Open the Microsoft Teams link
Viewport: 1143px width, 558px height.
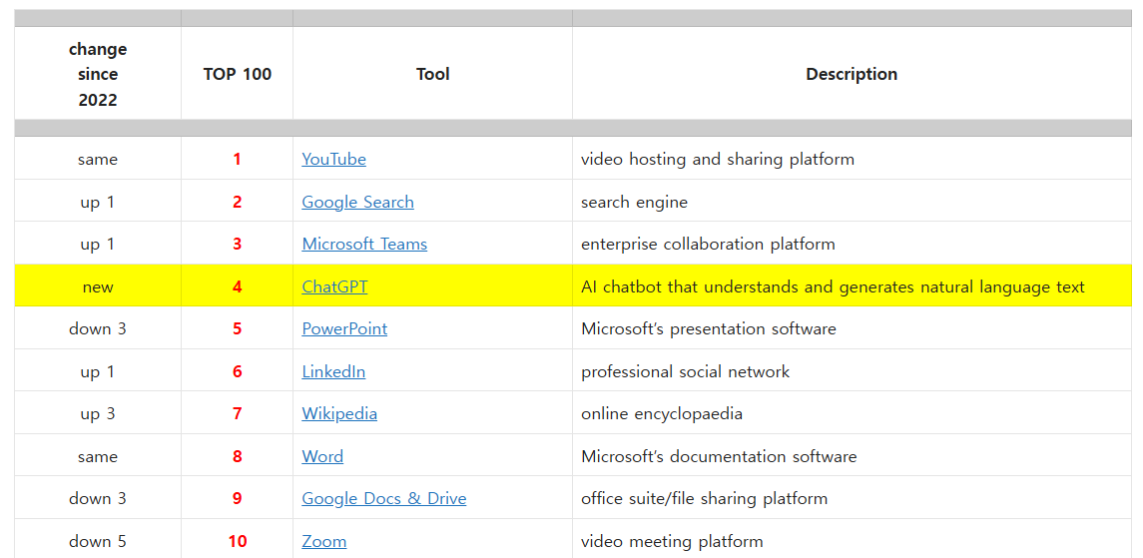coord(364,245)
